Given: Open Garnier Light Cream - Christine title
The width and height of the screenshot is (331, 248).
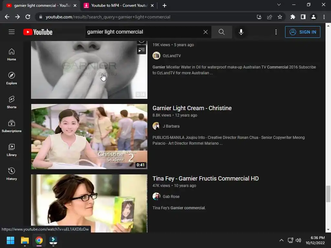Looking at the screenshot, I should point(192,108).
